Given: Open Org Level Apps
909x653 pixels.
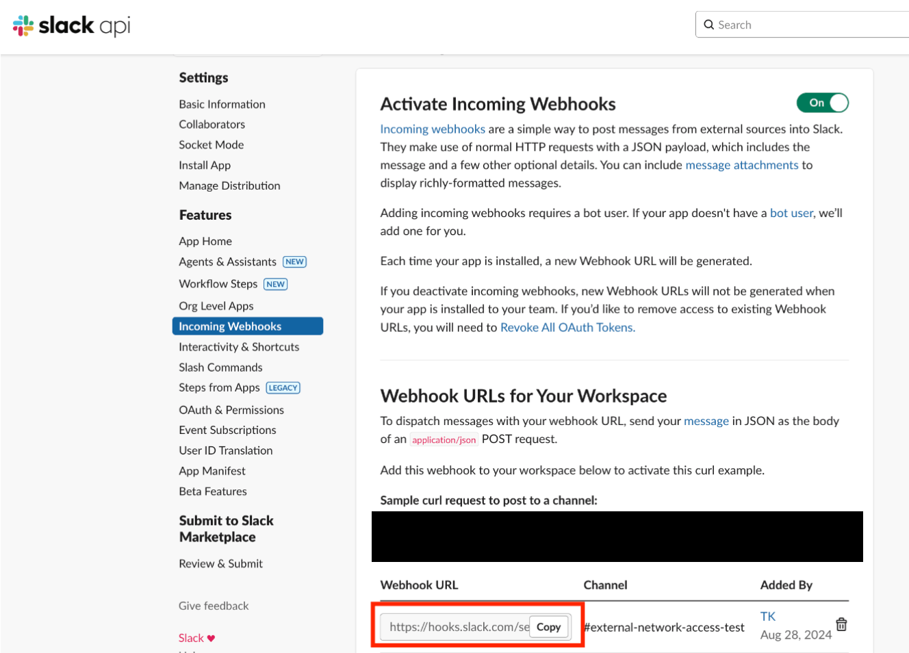Looking at the screenshot, I should (x=216, y=306).
